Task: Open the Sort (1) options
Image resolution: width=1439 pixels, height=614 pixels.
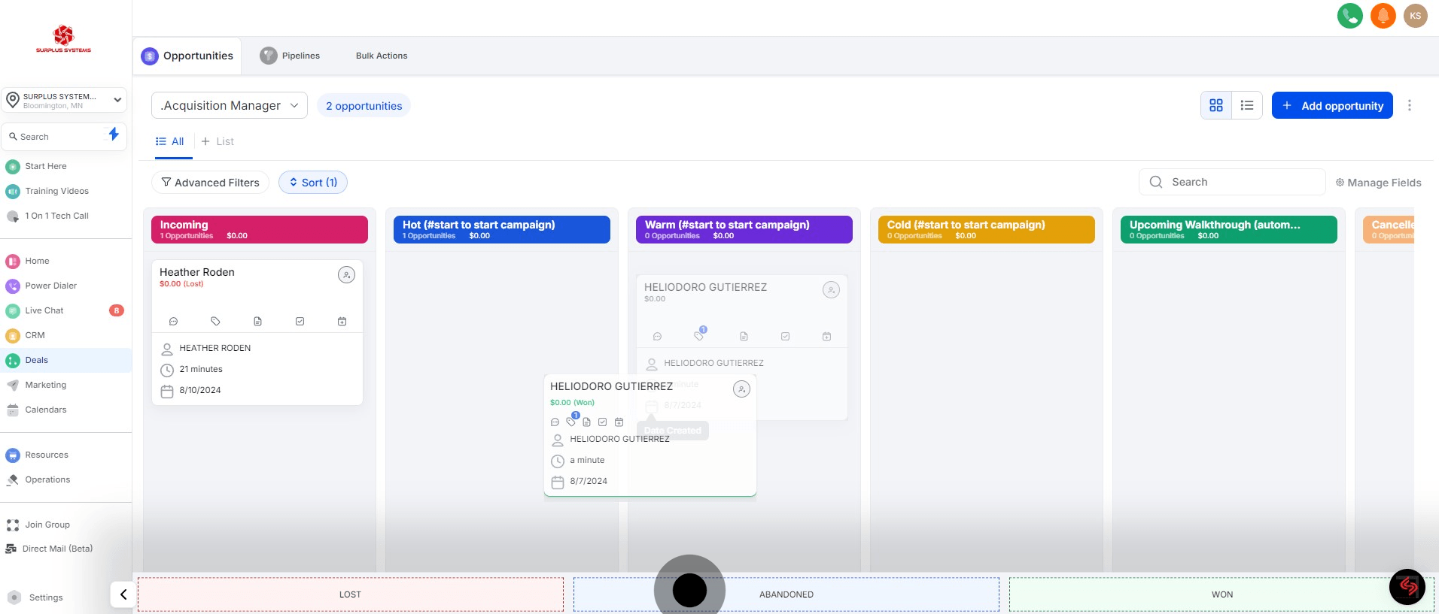Action: [x=313, y=183]
